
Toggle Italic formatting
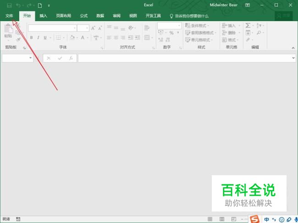click(38, 38)
